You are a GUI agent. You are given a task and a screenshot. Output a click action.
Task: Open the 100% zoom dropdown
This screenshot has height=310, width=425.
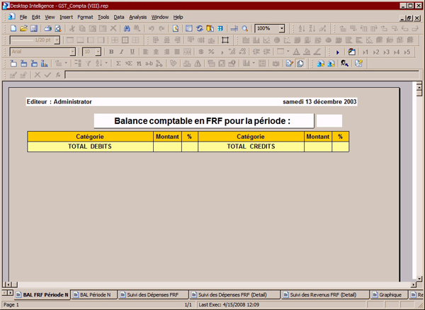coord(282,28)
